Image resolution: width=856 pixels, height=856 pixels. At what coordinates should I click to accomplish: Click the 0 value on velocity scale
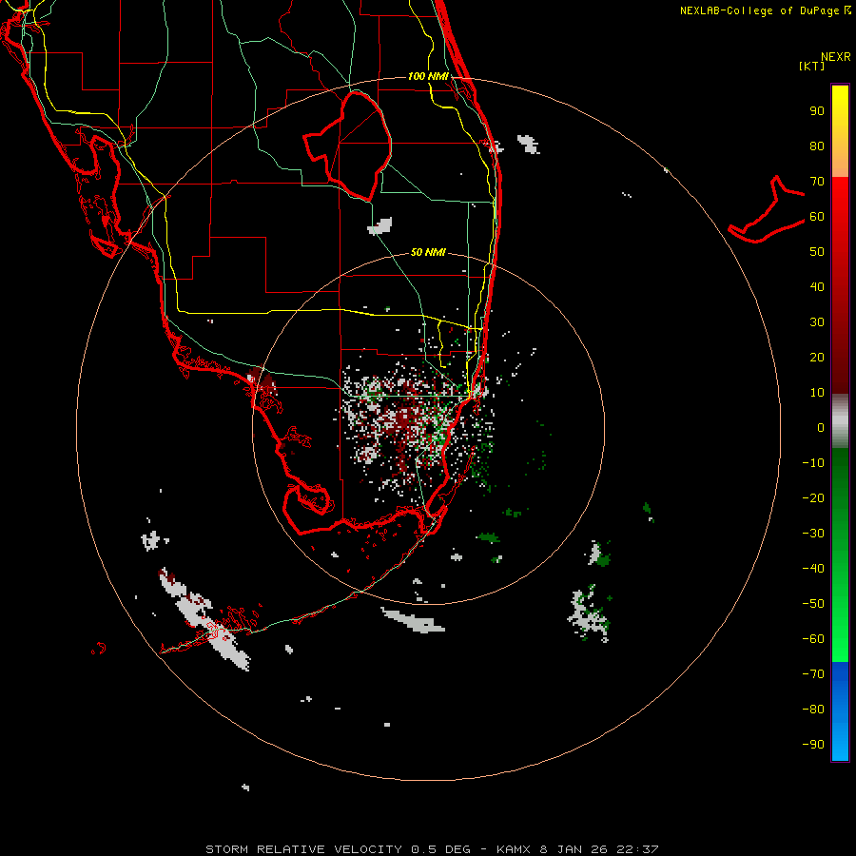pyautogui.click(x=821, y=427)
